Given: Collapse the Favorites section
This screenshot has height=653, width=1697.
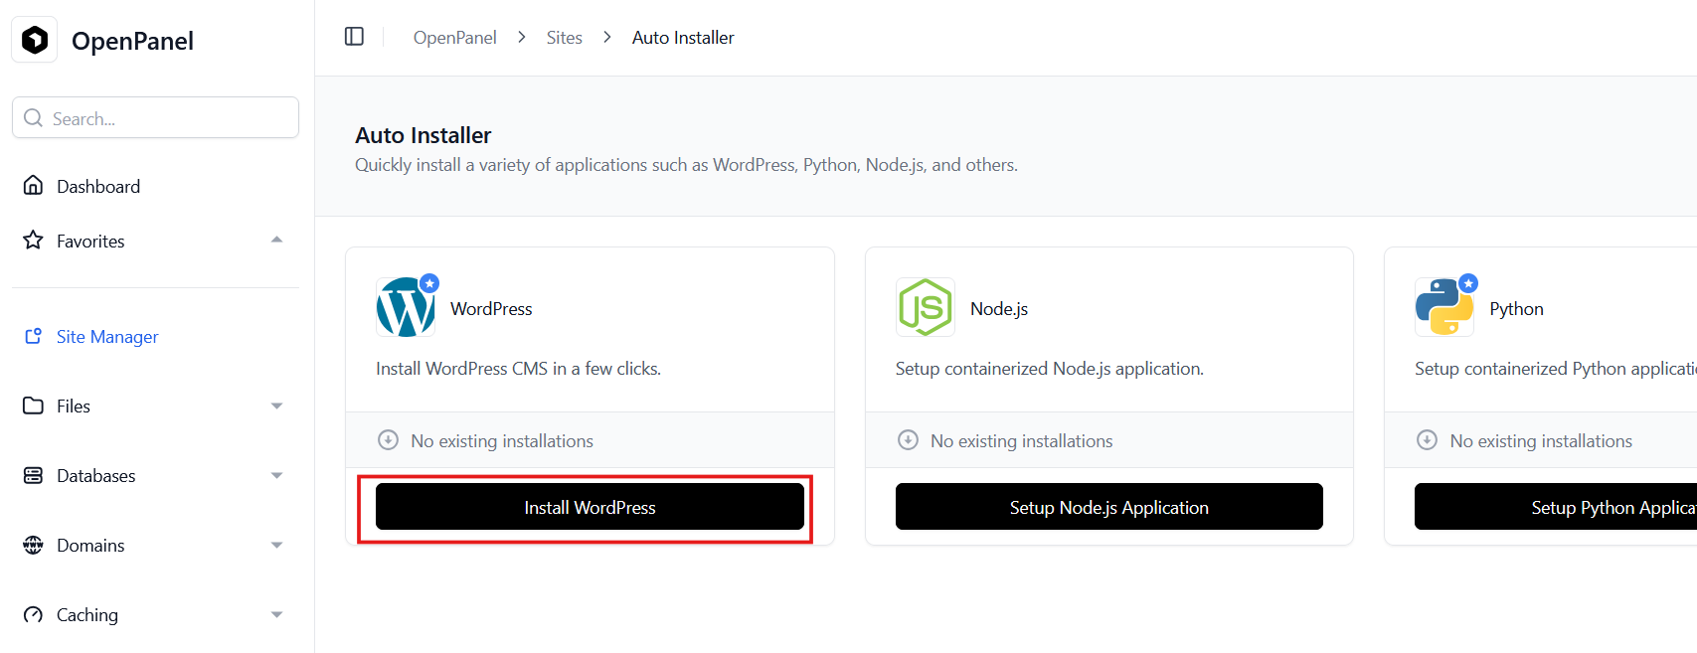Looking at the screenshot, I should [x=276, y=241].
